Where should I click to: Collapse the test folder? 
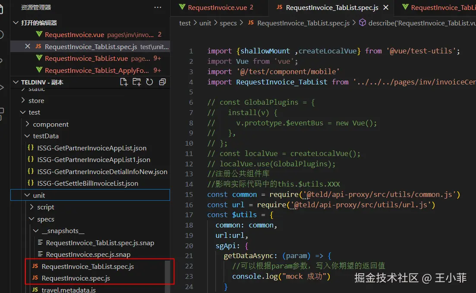click(x=23, y=112)
